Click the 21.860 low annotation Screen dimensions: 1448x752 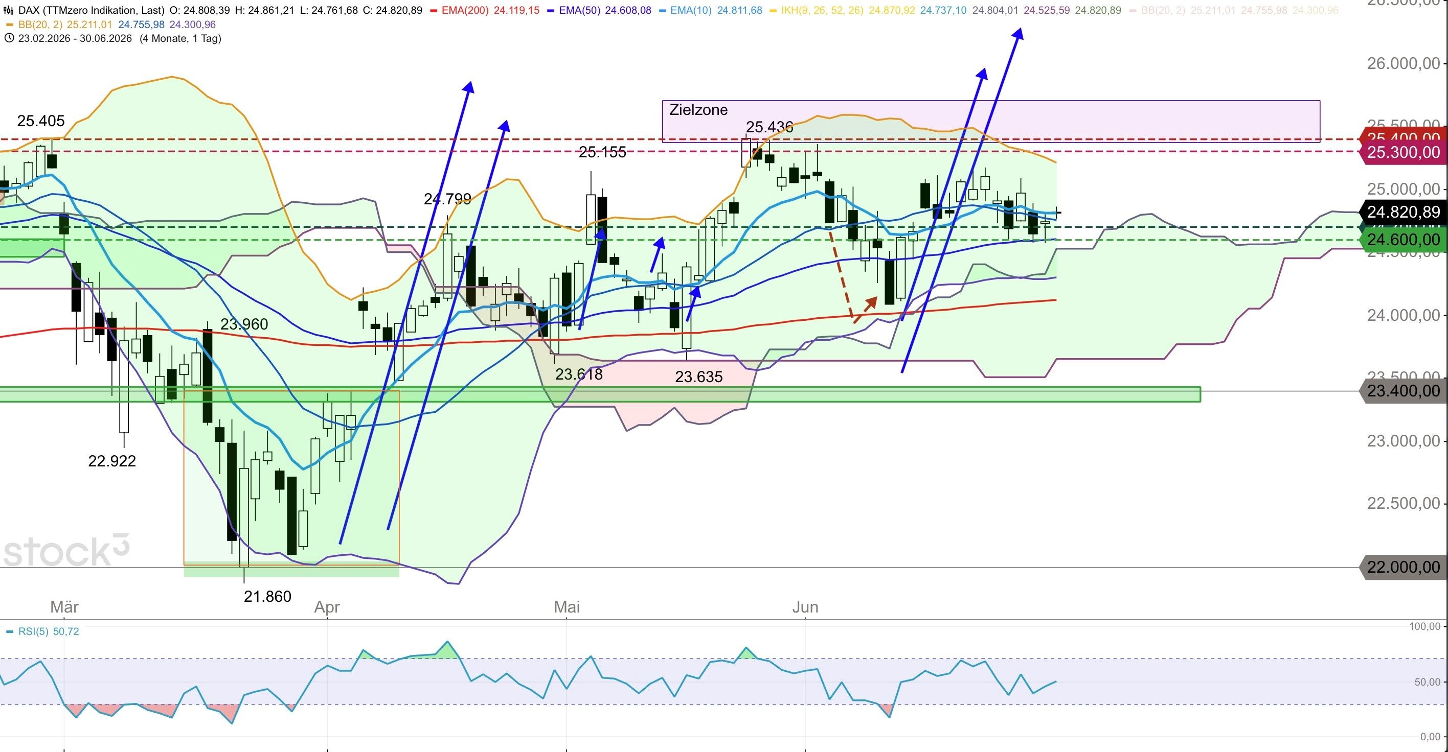click(x=267, y=596)
